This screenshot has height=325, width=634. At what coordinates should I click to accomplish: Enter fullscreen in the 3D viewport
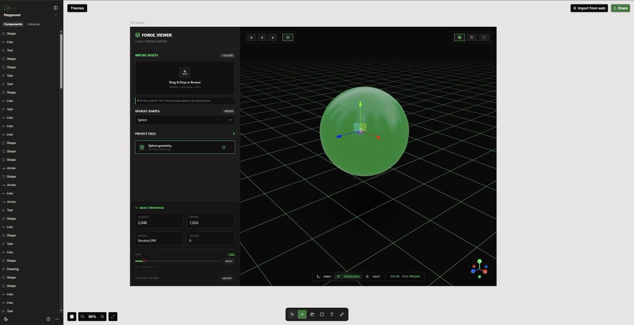[484, 37]
